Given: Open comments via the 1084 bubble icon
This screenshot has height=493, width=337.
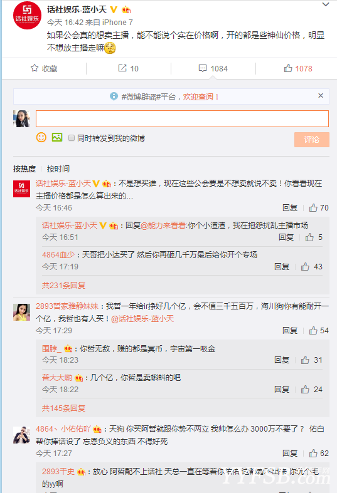Looking at the screenshot, I should (x=213, y=68).
